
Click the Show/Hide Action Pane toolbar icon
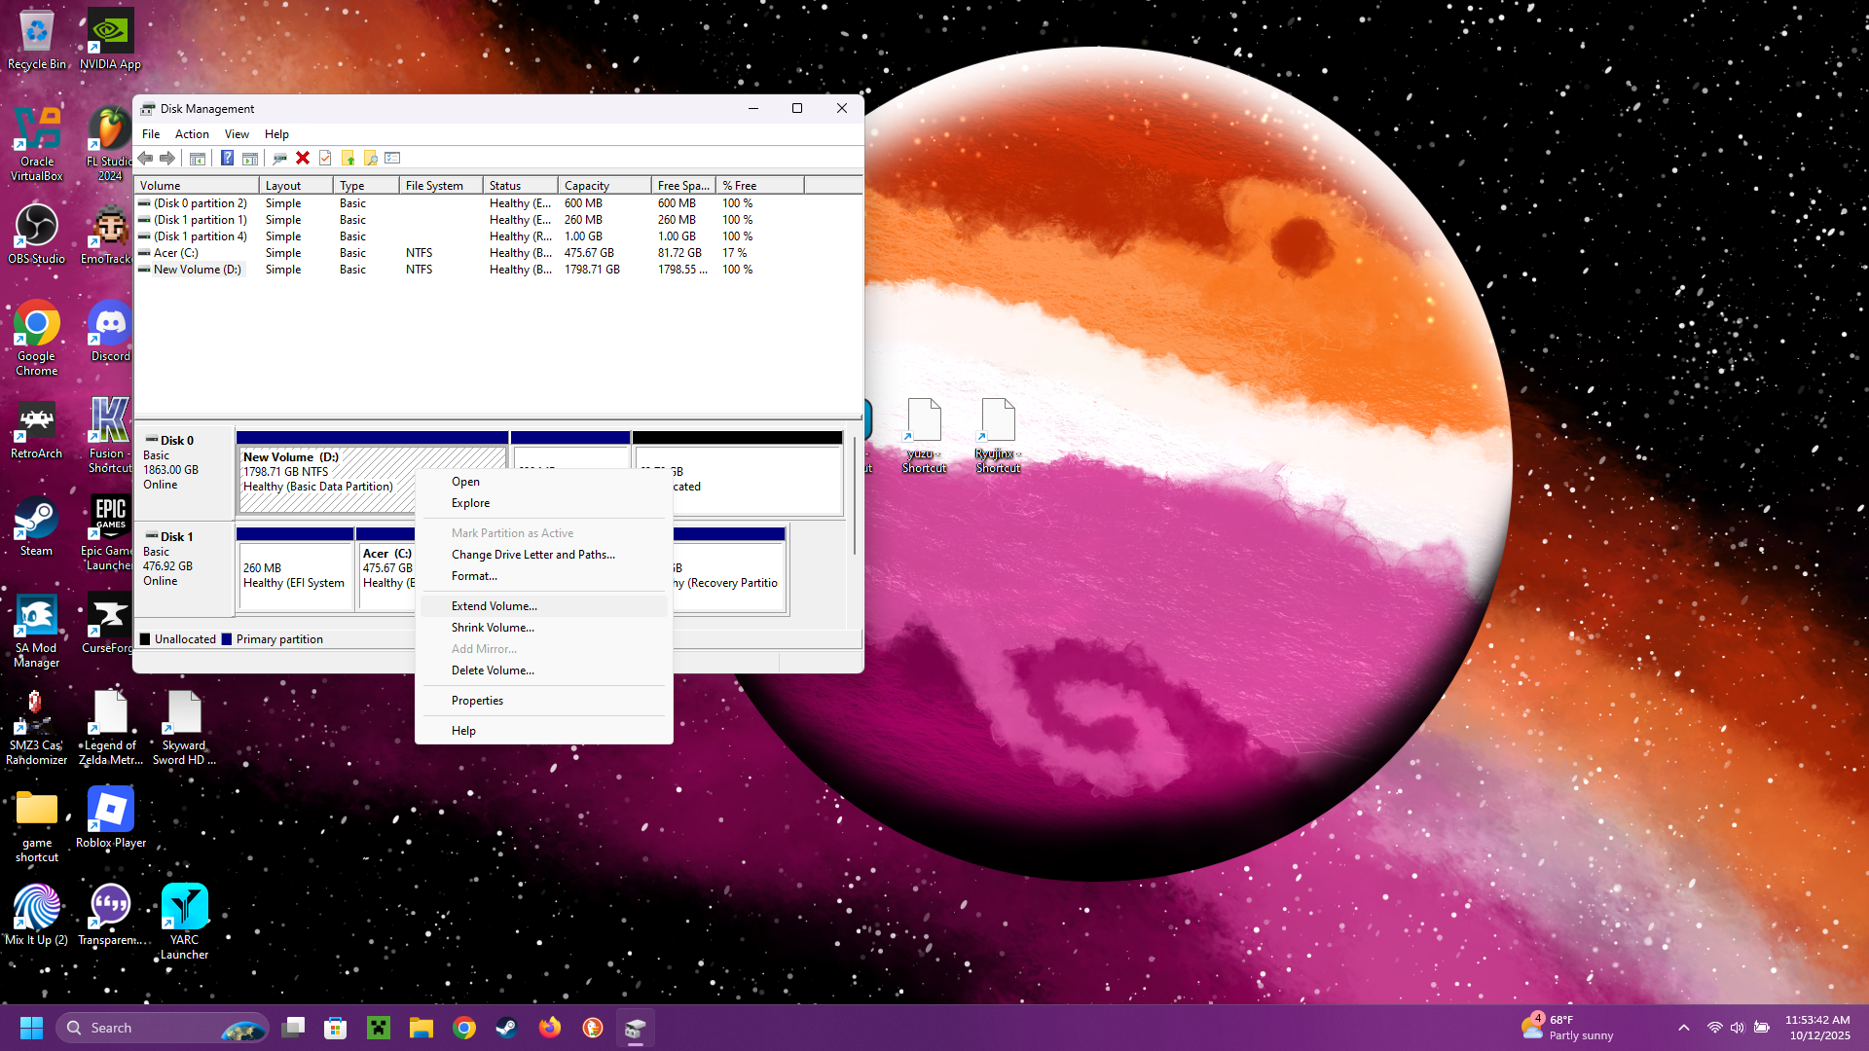pos(250,158)
